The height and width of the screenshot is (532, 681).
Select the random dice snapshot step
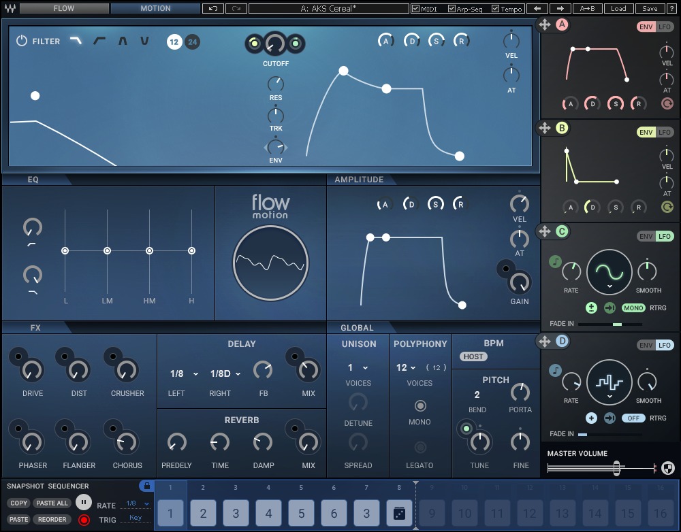point(399,514)
